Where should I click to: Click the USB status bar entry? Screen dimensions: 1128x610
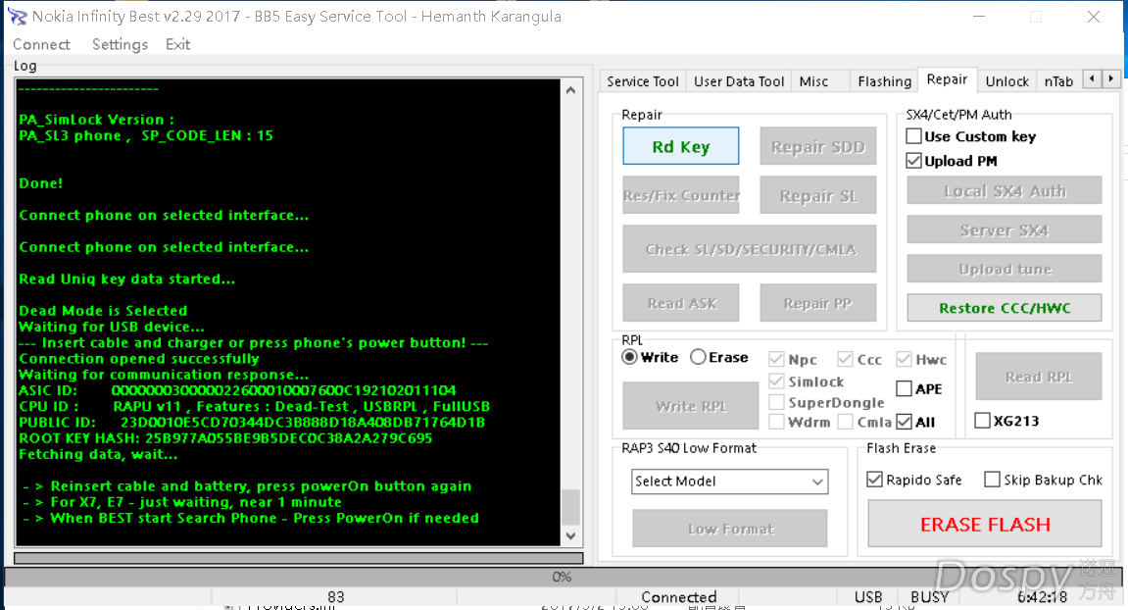click(867, 597)
